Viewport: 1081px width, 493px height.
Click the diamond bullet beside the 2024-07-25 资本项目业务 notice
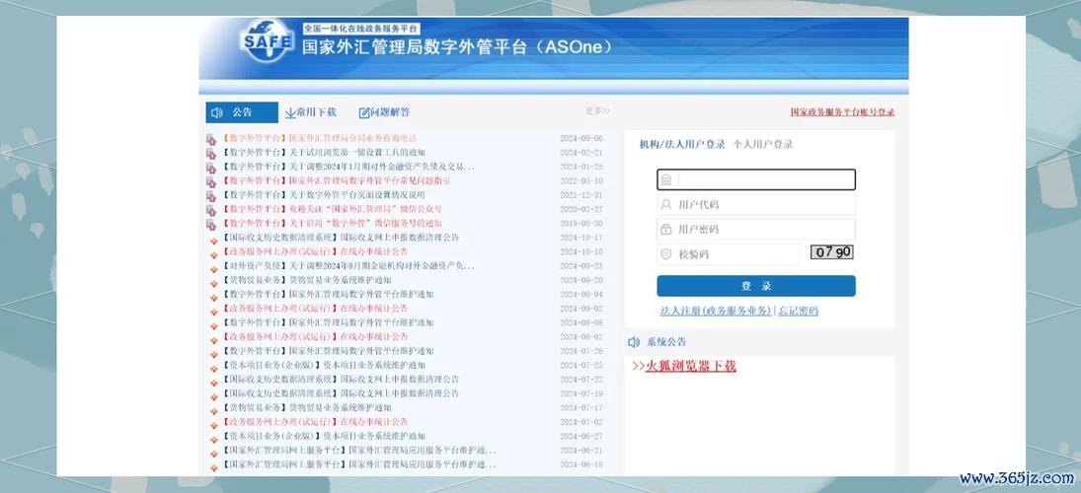(x=213, y=367)
